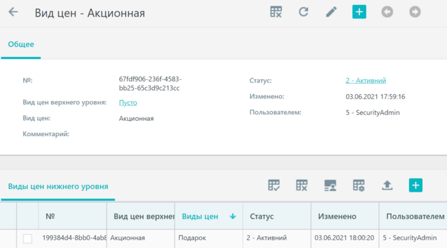Click the Акционная cell in the table row
The height and width of the screenshot is (248, 447).
(x=128, y=238)
